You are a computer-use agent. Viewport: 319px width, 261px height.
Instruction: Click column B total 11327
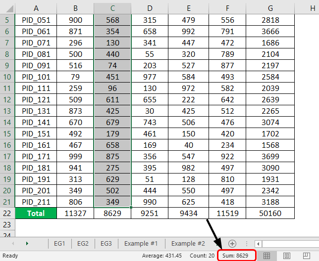click(x=75, y=214)
